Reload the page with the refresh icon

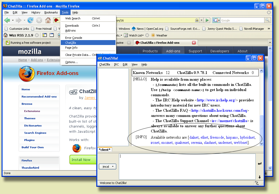(x=30, y=20)
